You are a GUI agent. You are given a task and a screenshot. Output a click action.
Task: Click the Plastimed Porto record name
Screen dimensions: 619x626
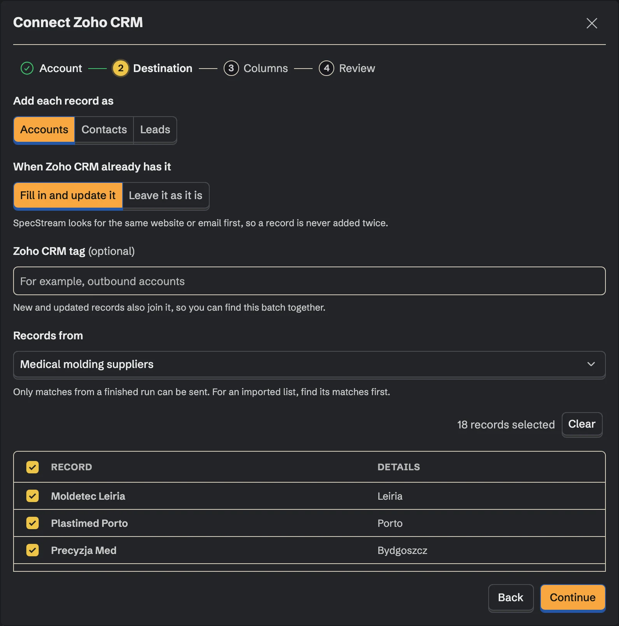89,523
